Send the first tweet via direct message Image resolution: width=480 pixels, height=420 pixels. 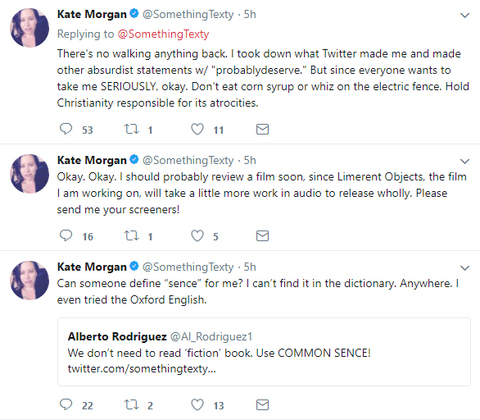pos(262,129)
